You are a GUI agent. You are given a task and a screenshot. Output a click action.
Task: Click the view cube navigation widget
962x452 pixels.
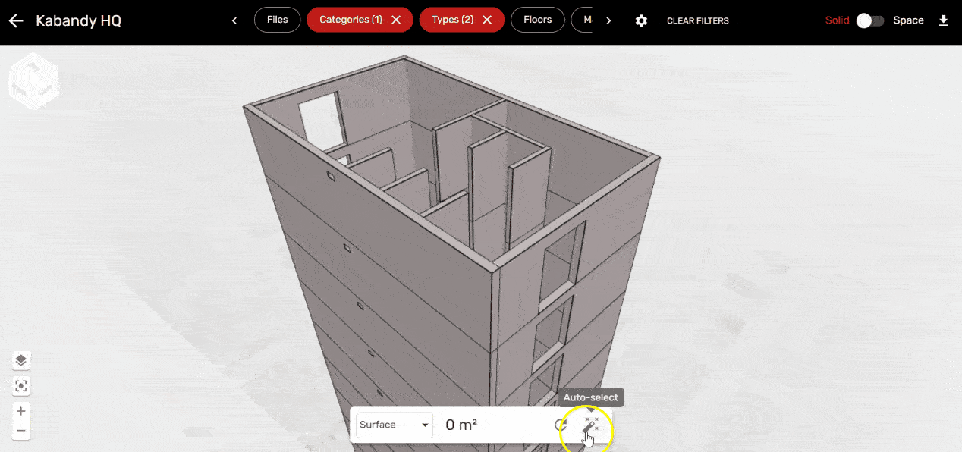coord(33,80)
